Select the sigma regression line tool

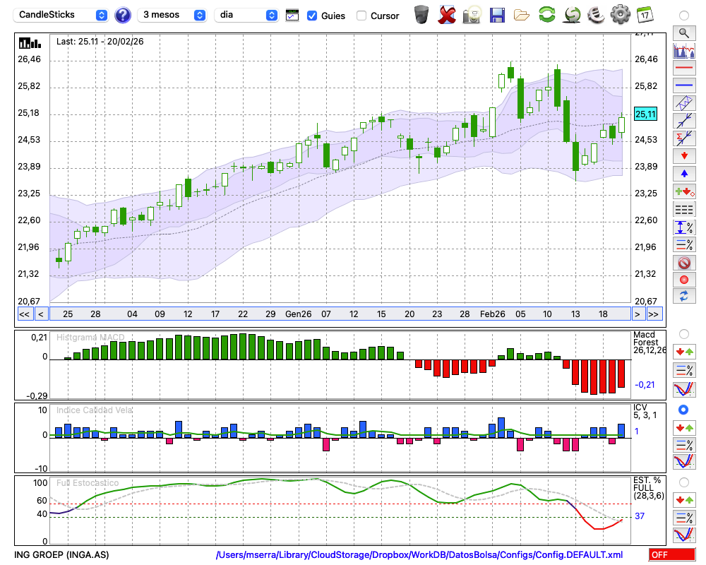point(684,138)
